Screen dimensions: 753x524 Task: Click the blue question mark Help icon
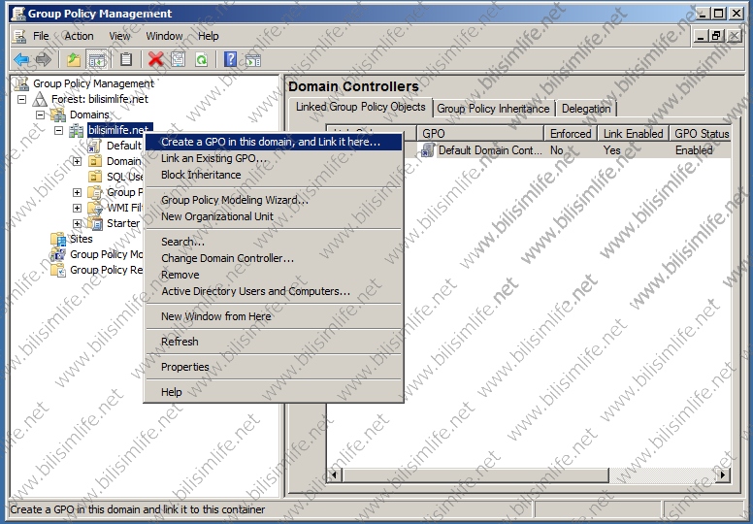click(x=231, y=59)
